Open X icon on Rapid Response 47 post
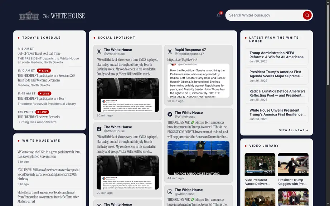The image size is (330, 206). tap(170, 51)
